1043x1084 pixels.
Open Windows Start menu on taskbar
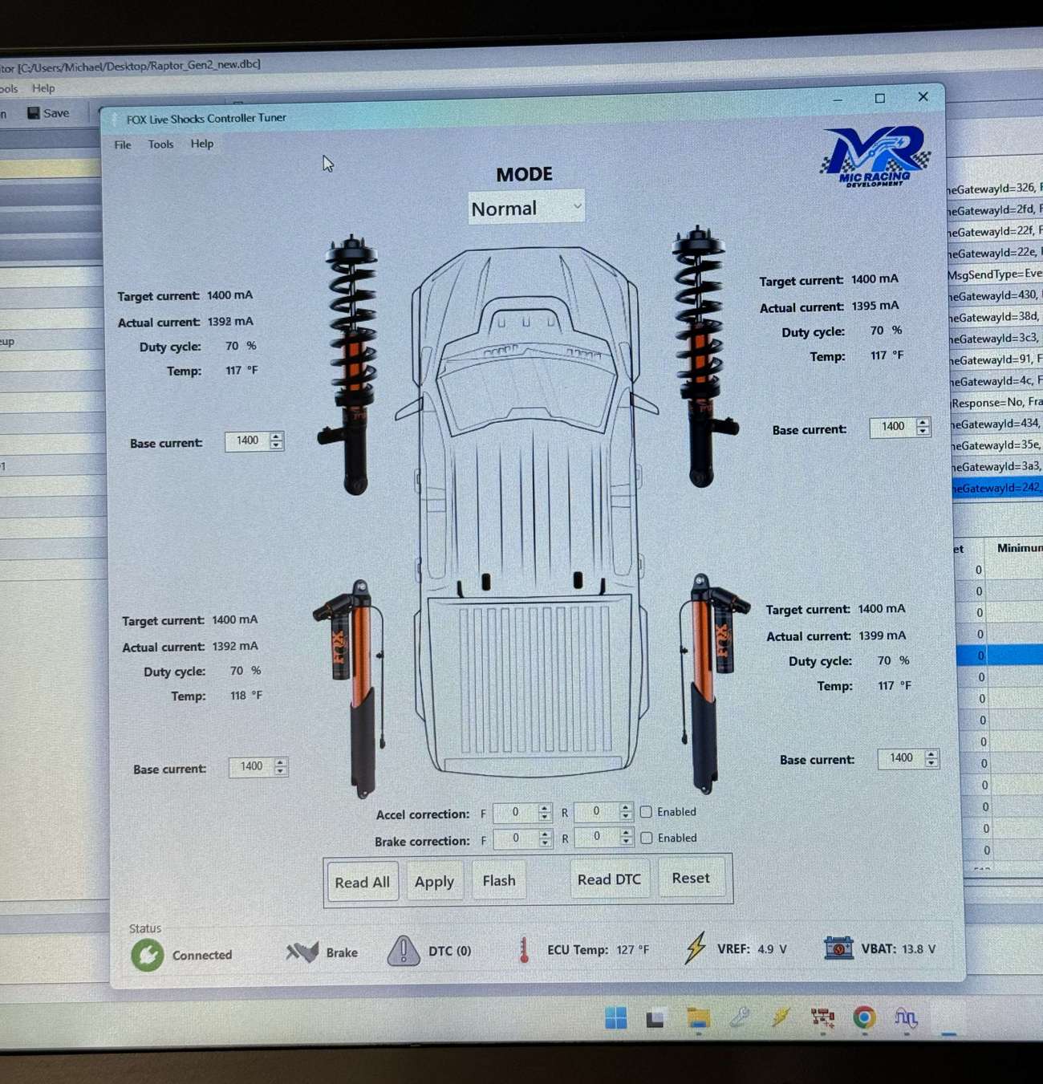[x=616, y=1017]
